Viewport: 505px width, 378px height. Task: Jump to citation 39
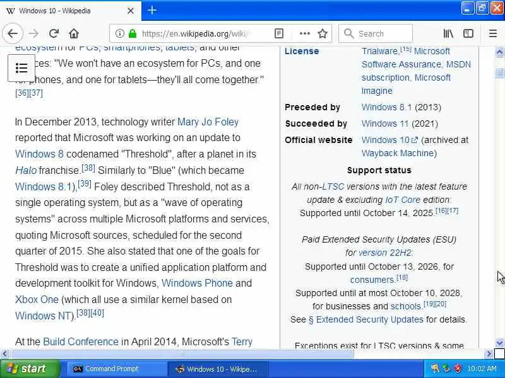85,184
